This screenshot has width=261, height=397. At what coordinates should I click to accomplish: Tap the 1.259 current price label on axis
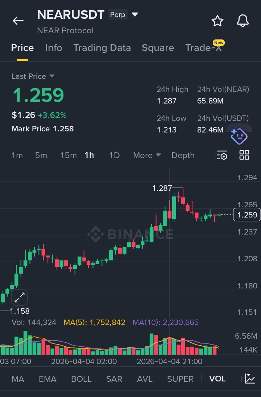247,215
